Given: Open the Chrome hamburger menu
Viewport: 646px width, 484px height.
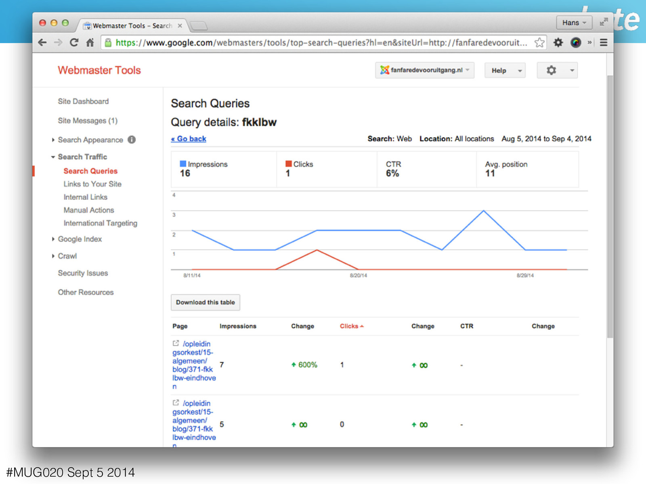Looking at the screenshot, I should coord(604,42).
